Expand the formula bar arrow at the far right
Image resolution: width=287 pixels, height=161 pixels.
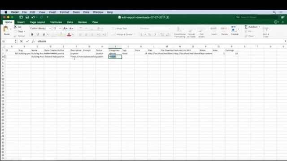pos(285,41)
